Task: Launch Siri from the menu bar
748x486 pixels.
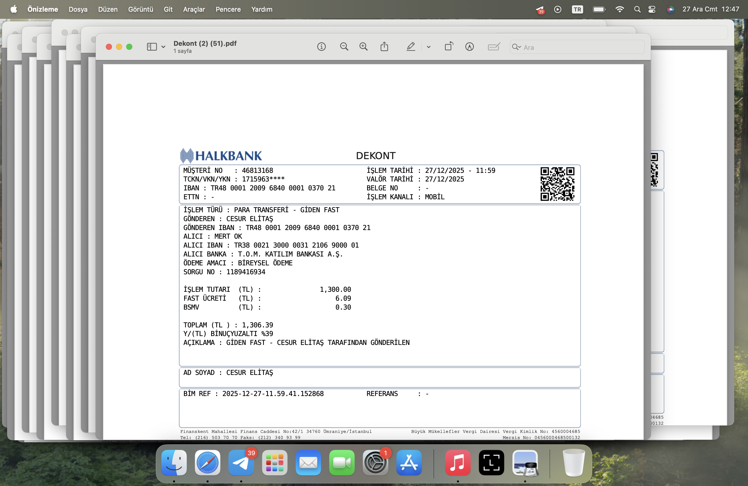Action: (670, 9)
